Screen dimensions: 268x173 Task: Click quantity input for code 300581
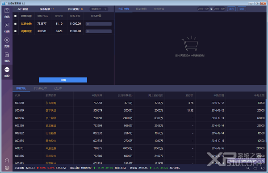click(99, 31)
